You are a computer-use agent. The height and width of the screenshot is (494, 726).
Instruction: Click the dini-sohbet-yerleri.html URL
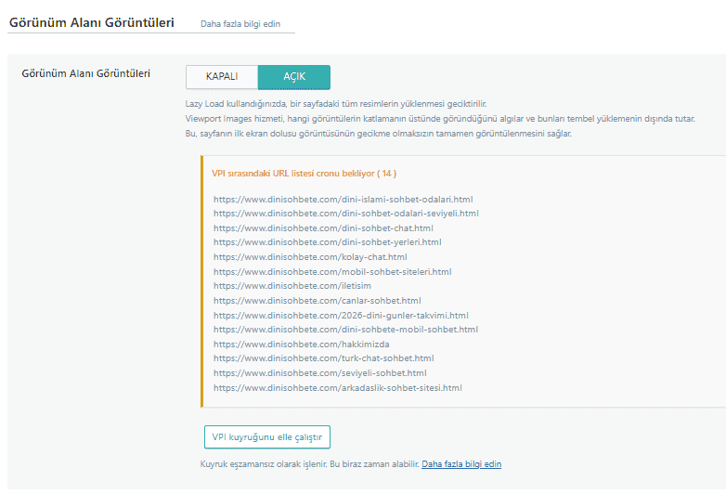[327, 242]
